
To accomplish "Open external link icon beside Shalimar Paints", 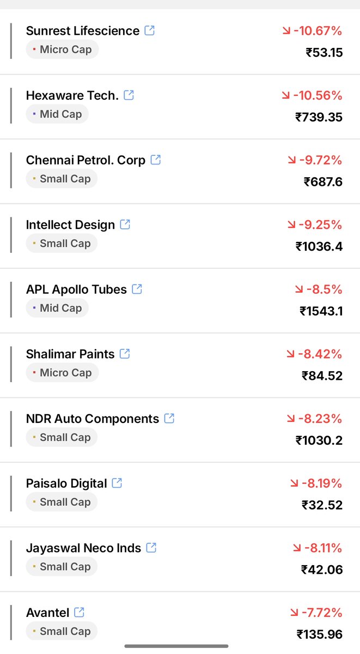I will point(125,354).
